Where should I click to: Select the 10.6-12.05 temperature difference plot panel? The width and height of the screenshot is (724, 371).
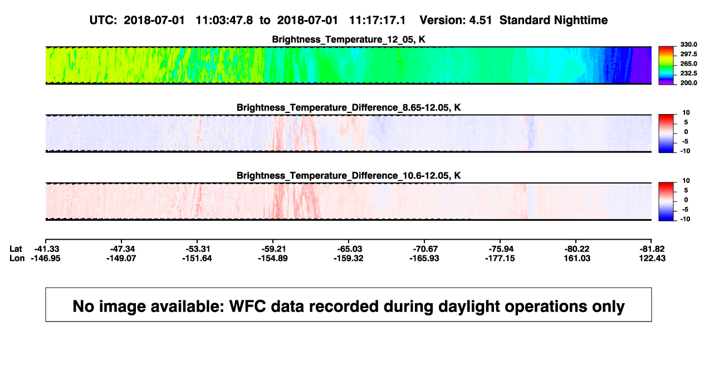pyautogui.click(x=348, y=202)
